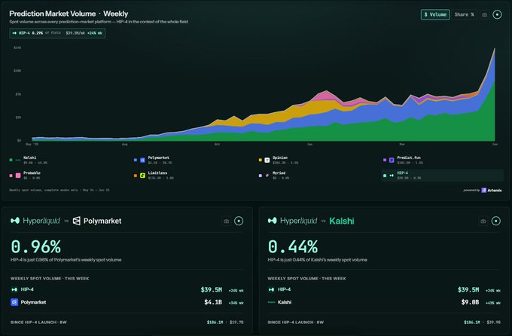Click Hyperliquid logo in the Kalshi comparison card

292,221
